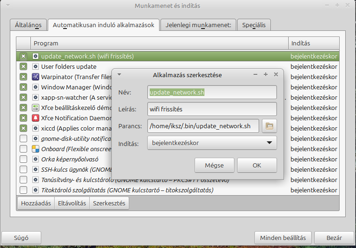Open the Indítás dropdown showing bejelentkezéskor

(x=212, y=143)
